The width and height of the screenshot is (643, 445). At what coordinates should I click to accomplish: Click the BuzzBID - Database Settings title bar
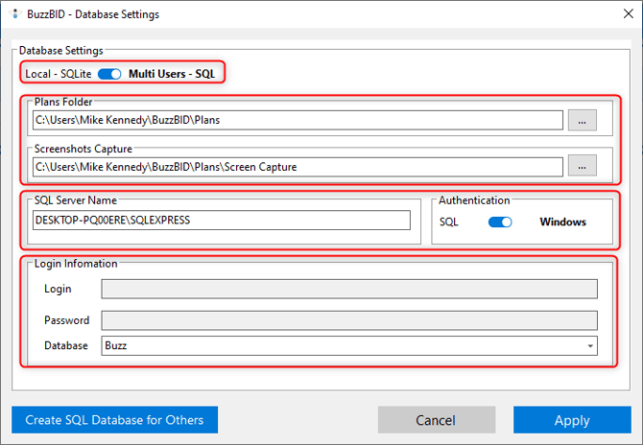point(288,14)
